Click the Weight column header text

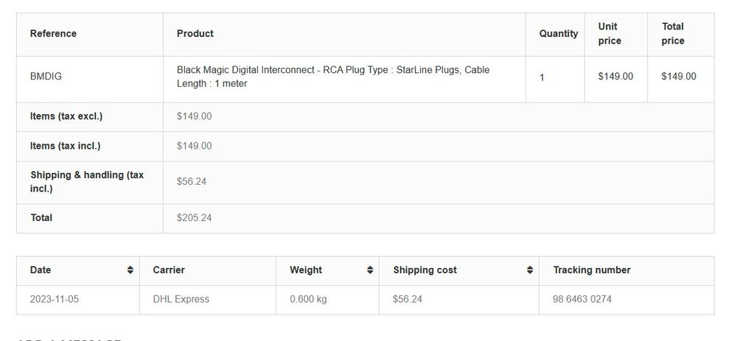click(306, 270)
